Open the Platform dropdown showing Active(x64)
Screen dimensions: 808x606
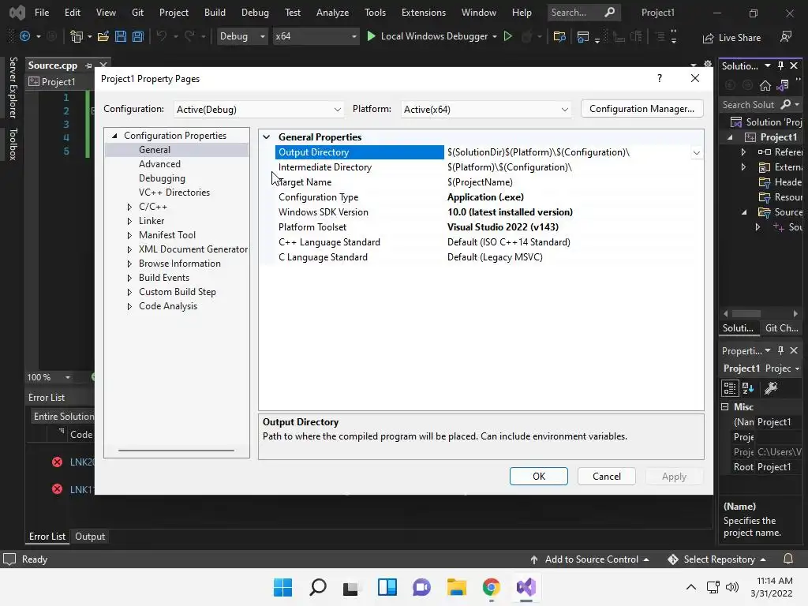click(486, 109)
